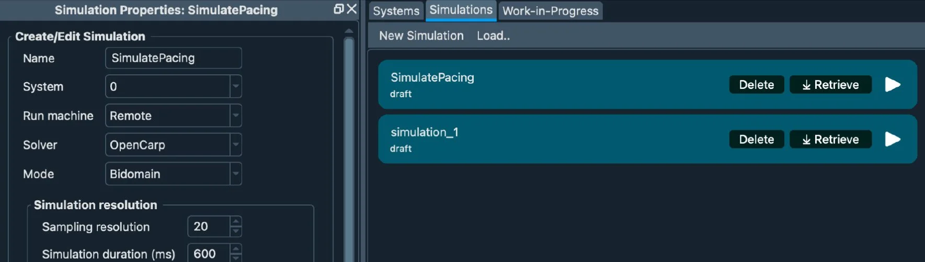Image resolution: width=925 pixels, height=262 pixels.
Task: Click the Simulation duration field showing 600
Action: 209,254
